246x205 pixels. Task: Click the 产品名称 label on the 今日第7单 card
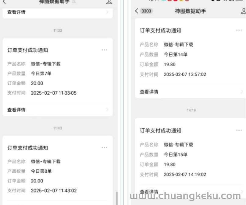coord(16,64)
